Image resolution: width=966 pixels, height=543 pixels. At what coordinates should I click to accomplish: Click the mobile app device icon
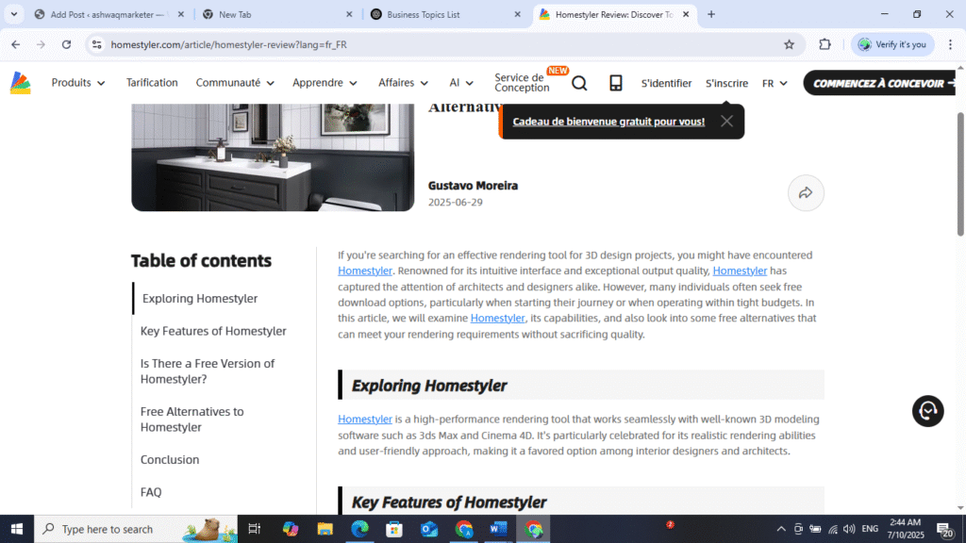click(x=615, y=83)
